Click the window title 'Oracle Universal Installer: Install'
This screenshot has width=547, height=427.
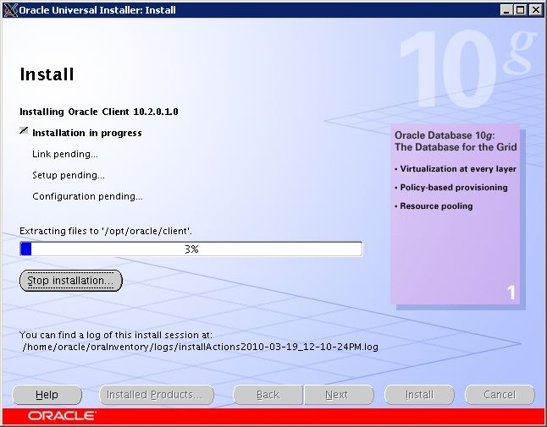[x=97, y=10]
